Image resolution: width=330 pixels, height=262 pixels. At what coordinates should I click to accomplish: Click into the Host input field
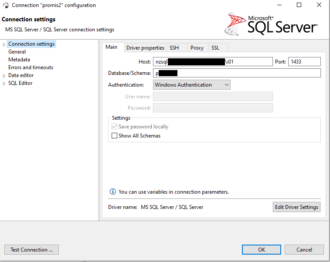pos(213,62)
